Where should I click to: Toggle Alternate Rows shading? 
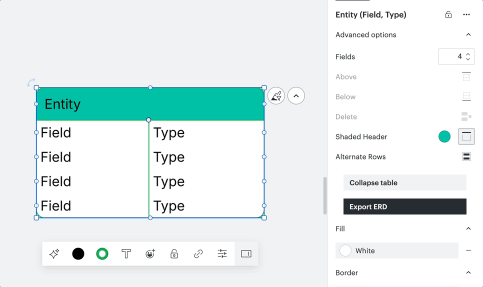pyautogui.click(x=466, y=156)
